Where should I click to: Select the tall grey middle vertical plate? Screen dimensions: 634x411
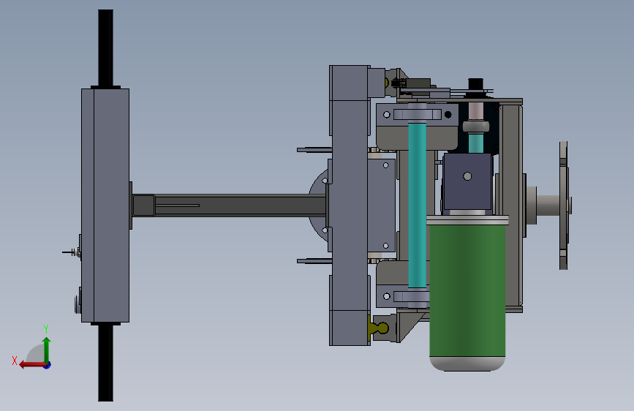click(350, 205)
